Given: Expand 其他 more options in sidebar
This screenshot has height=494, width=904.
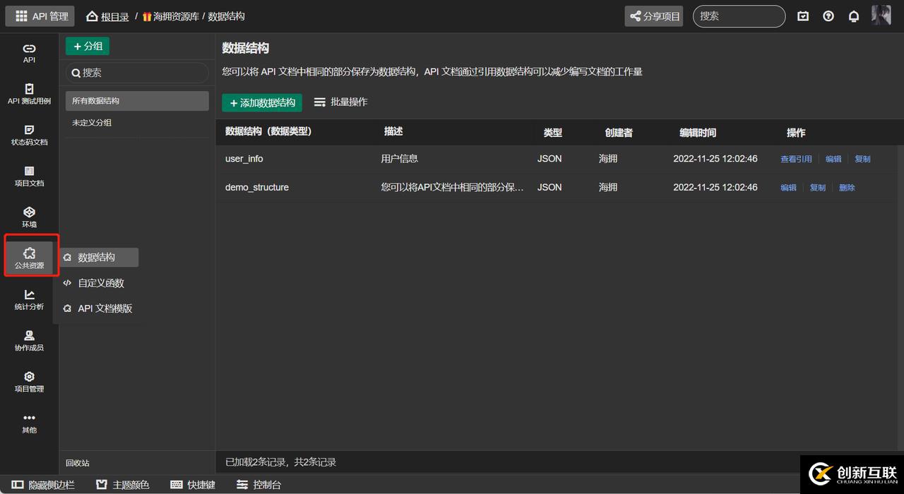Looking at the screenshot, I should [x=29, y=422].
